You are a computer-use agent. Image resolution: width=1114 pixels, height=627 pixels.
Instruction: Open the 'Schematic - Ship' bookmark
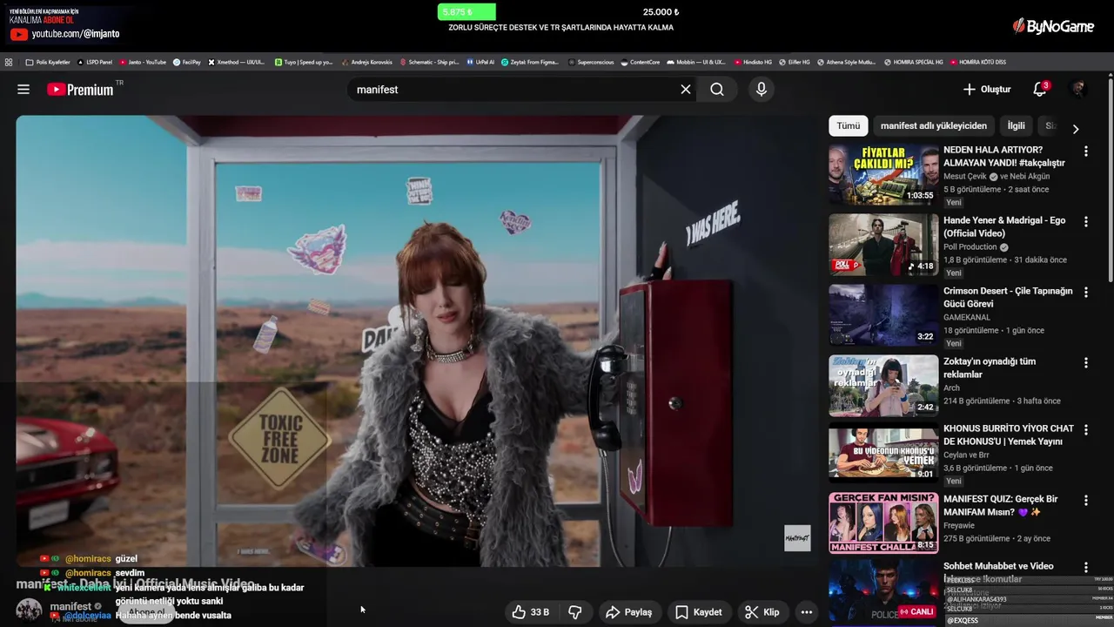pos(429,63)
